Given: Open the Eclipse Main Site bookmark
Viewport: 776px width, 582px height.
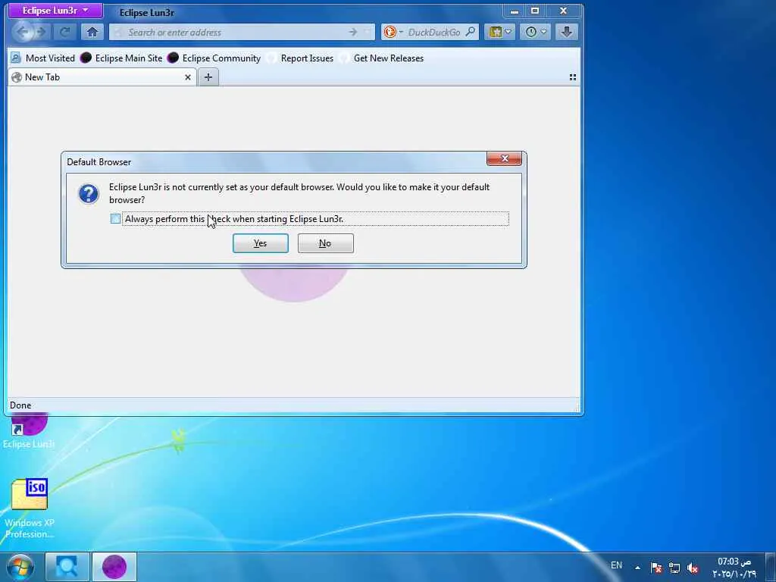Looking at the screenshot, I should (x=122, y=58).
